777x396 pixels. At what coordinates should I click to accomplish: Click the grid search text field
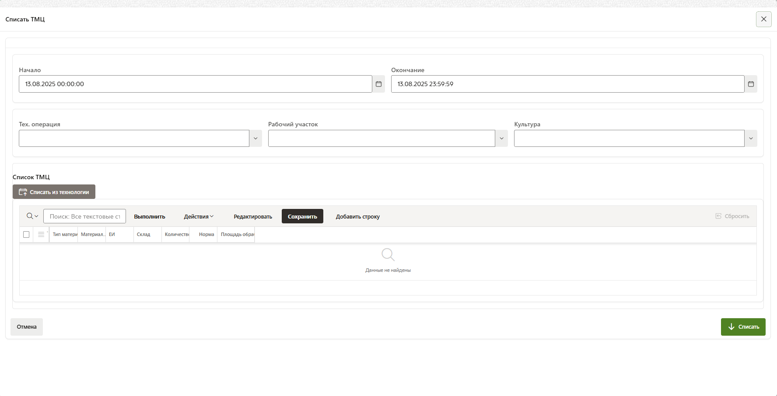point(84,216)
